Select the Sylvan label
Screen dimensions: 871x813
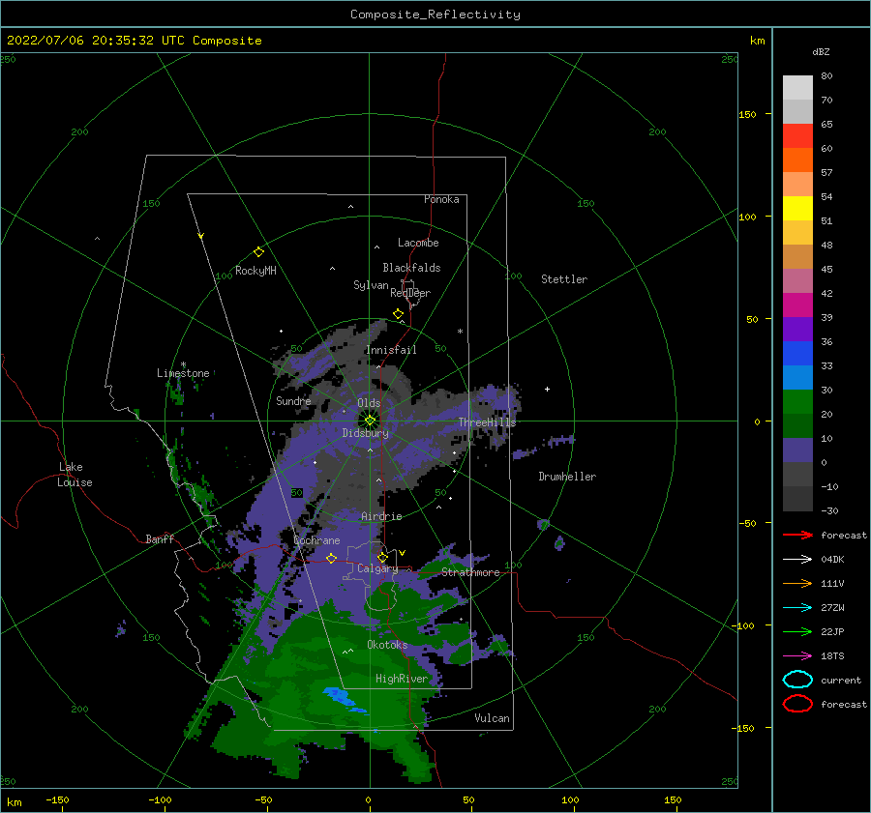[x=371, y=285]
